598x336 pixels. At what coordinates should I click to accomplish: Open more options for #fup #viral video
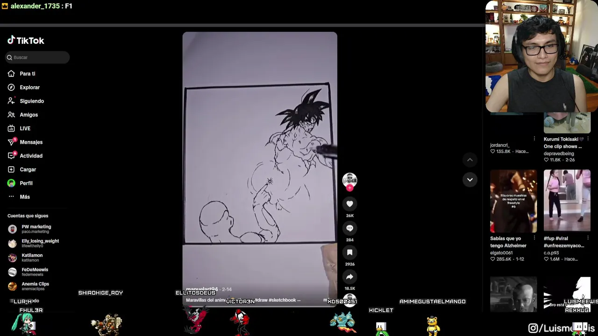pyautogui.click(x=588, y=238)
